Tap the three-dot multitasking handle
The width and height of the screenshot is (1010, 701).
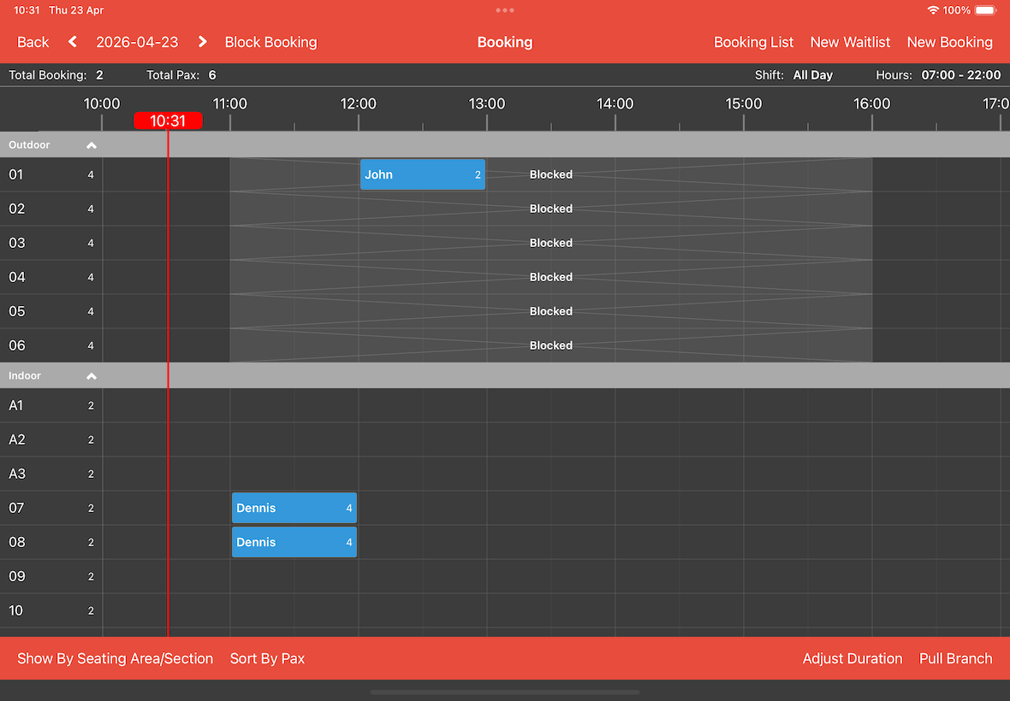tap(505, 10)
